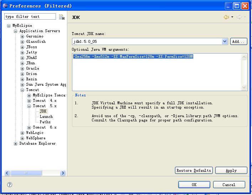Select the Paths tree item
Image resolution: width=252 pixels, height=195 pixels.
[x=45, y=122]
